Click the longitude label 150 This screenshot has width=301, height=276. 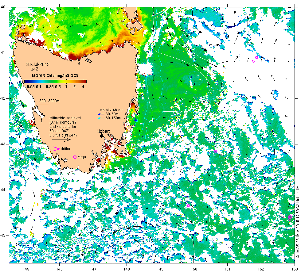194,269
